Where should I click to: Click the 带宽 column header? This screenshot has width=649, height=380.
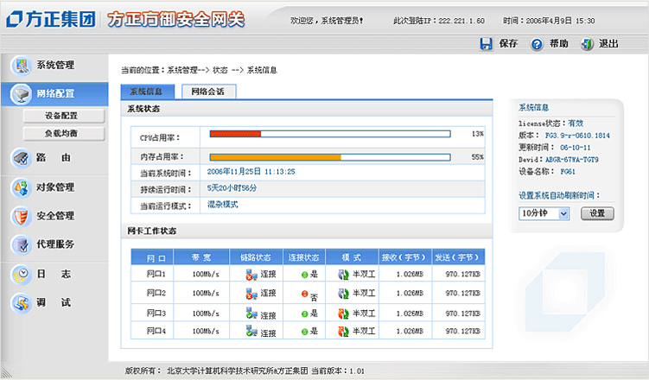coord(201,256)
